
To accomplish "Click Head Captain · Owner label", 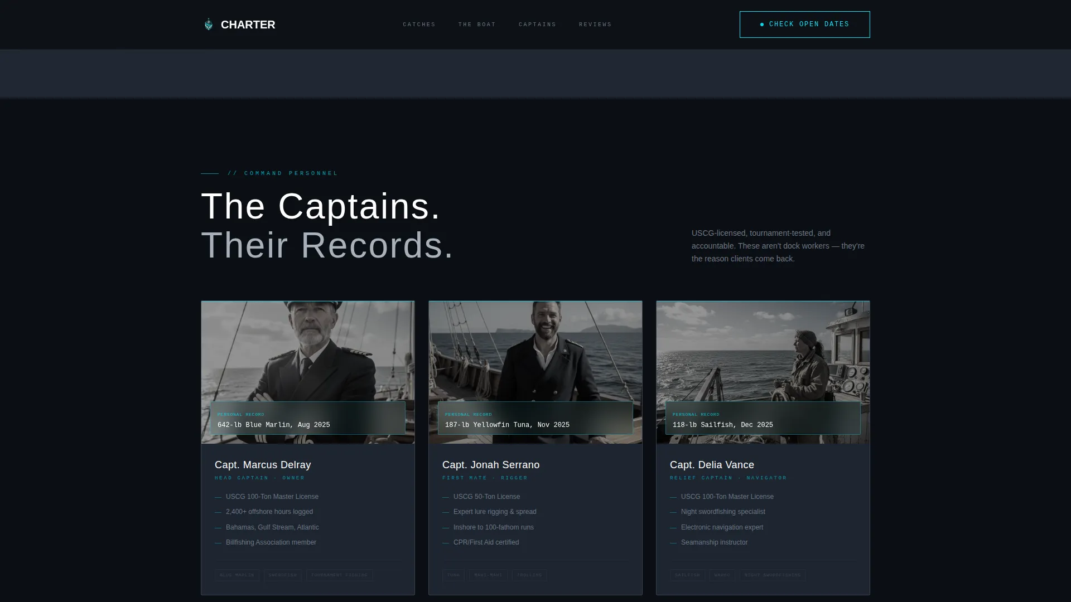I will pyautogui.click(x=259, y=478).
